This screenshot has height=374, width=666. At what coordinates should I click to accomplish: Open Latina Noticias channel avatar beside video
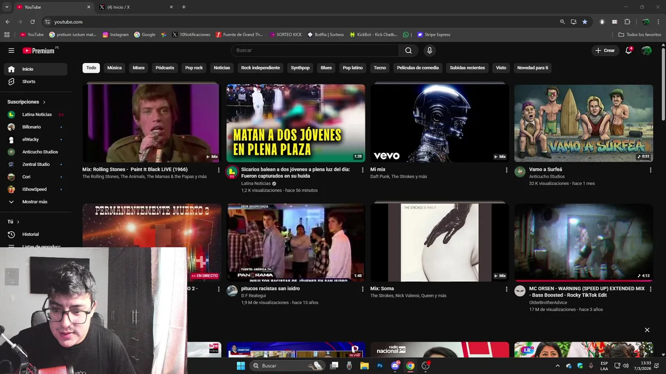coord(232,172)
